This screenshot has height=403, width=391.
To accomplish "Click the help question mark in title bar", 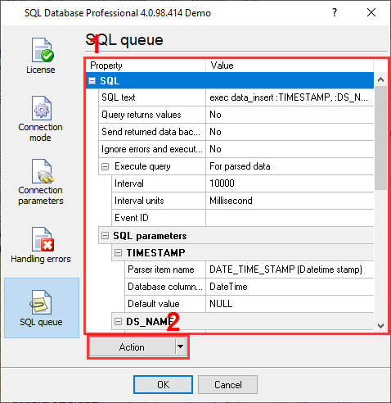I will point(335,12).
